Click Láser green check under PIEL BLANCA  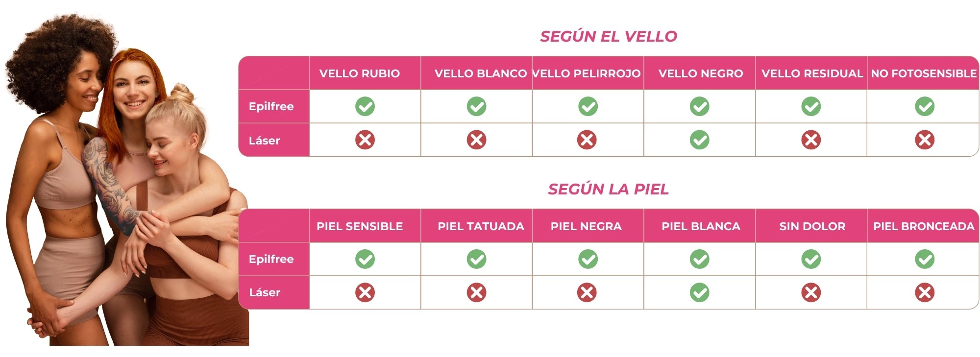(699, 293)
